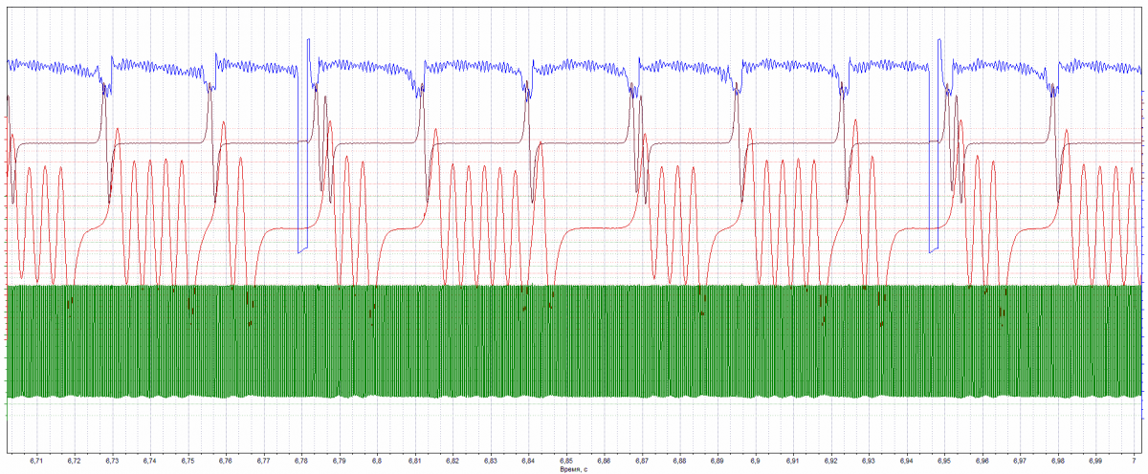Click the 6,86 time axis label
The height and width of the screenshot is (474, 1148).
click(x=604, y=461)
